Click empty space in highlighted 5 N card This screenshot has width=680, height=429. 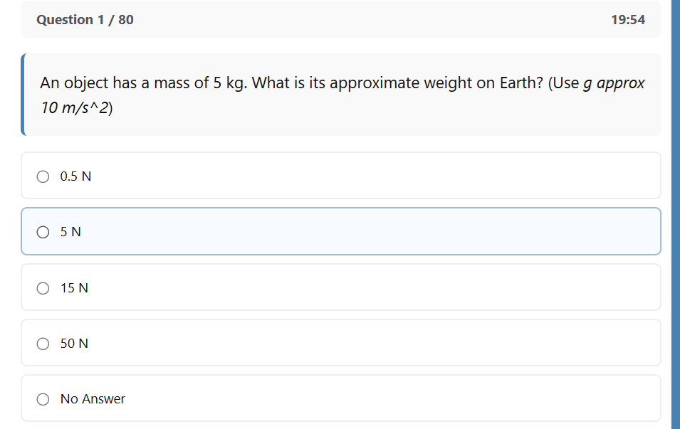click(370, 232)
